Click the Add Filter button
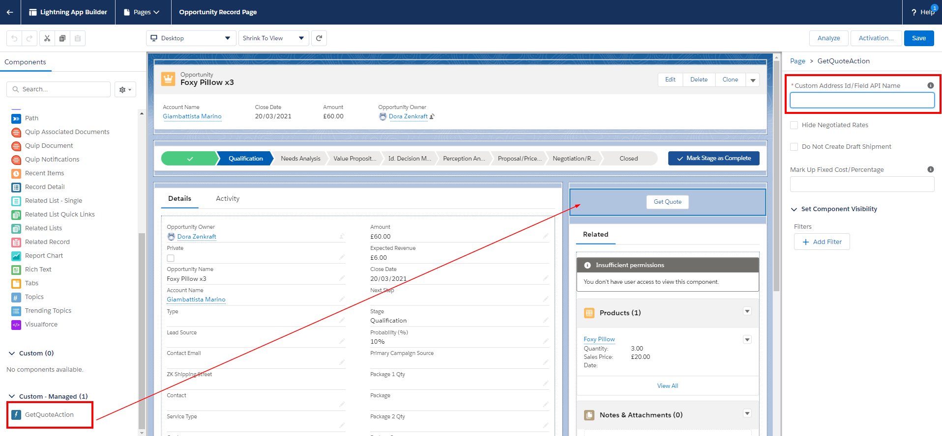This screenshot has height=436, width=942. (x=822, y=242)
